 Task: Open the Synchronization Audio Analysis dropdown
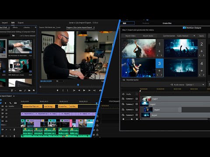click(186, 36)
